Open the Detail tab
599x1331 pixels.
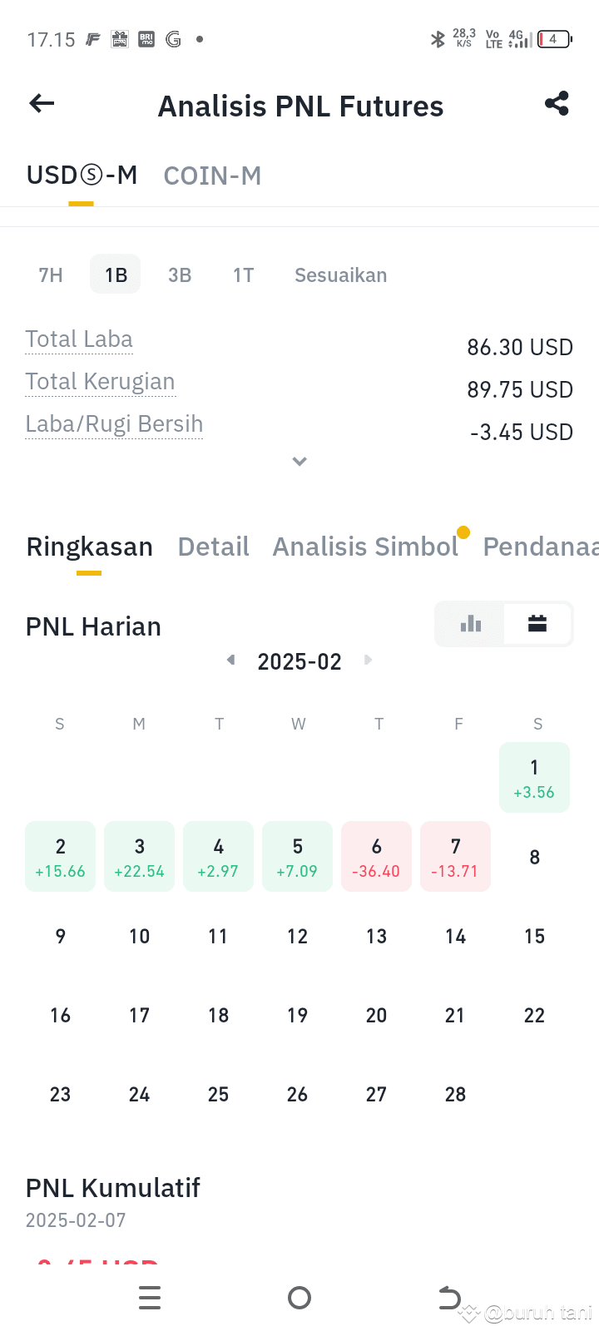214,547
